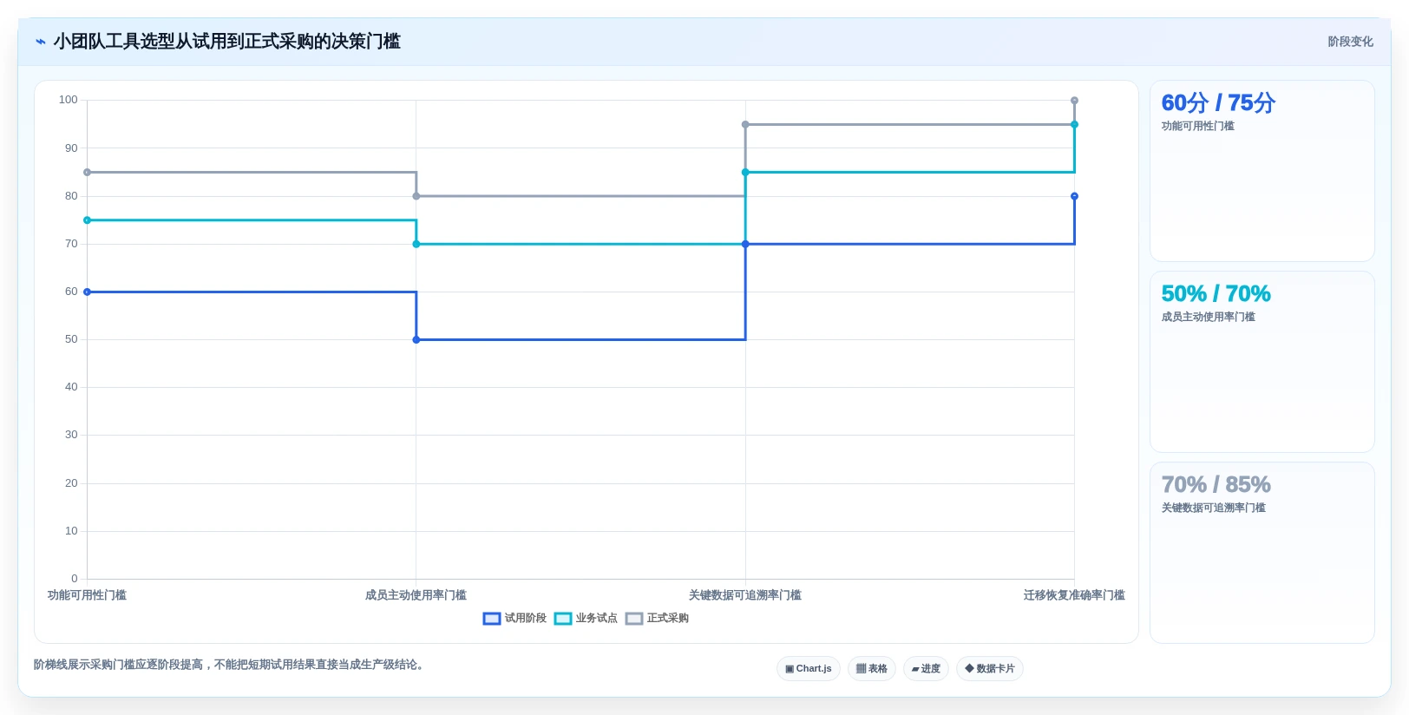
Task: Open the 50% / 70% data card
Action: tap(1262, 362)
